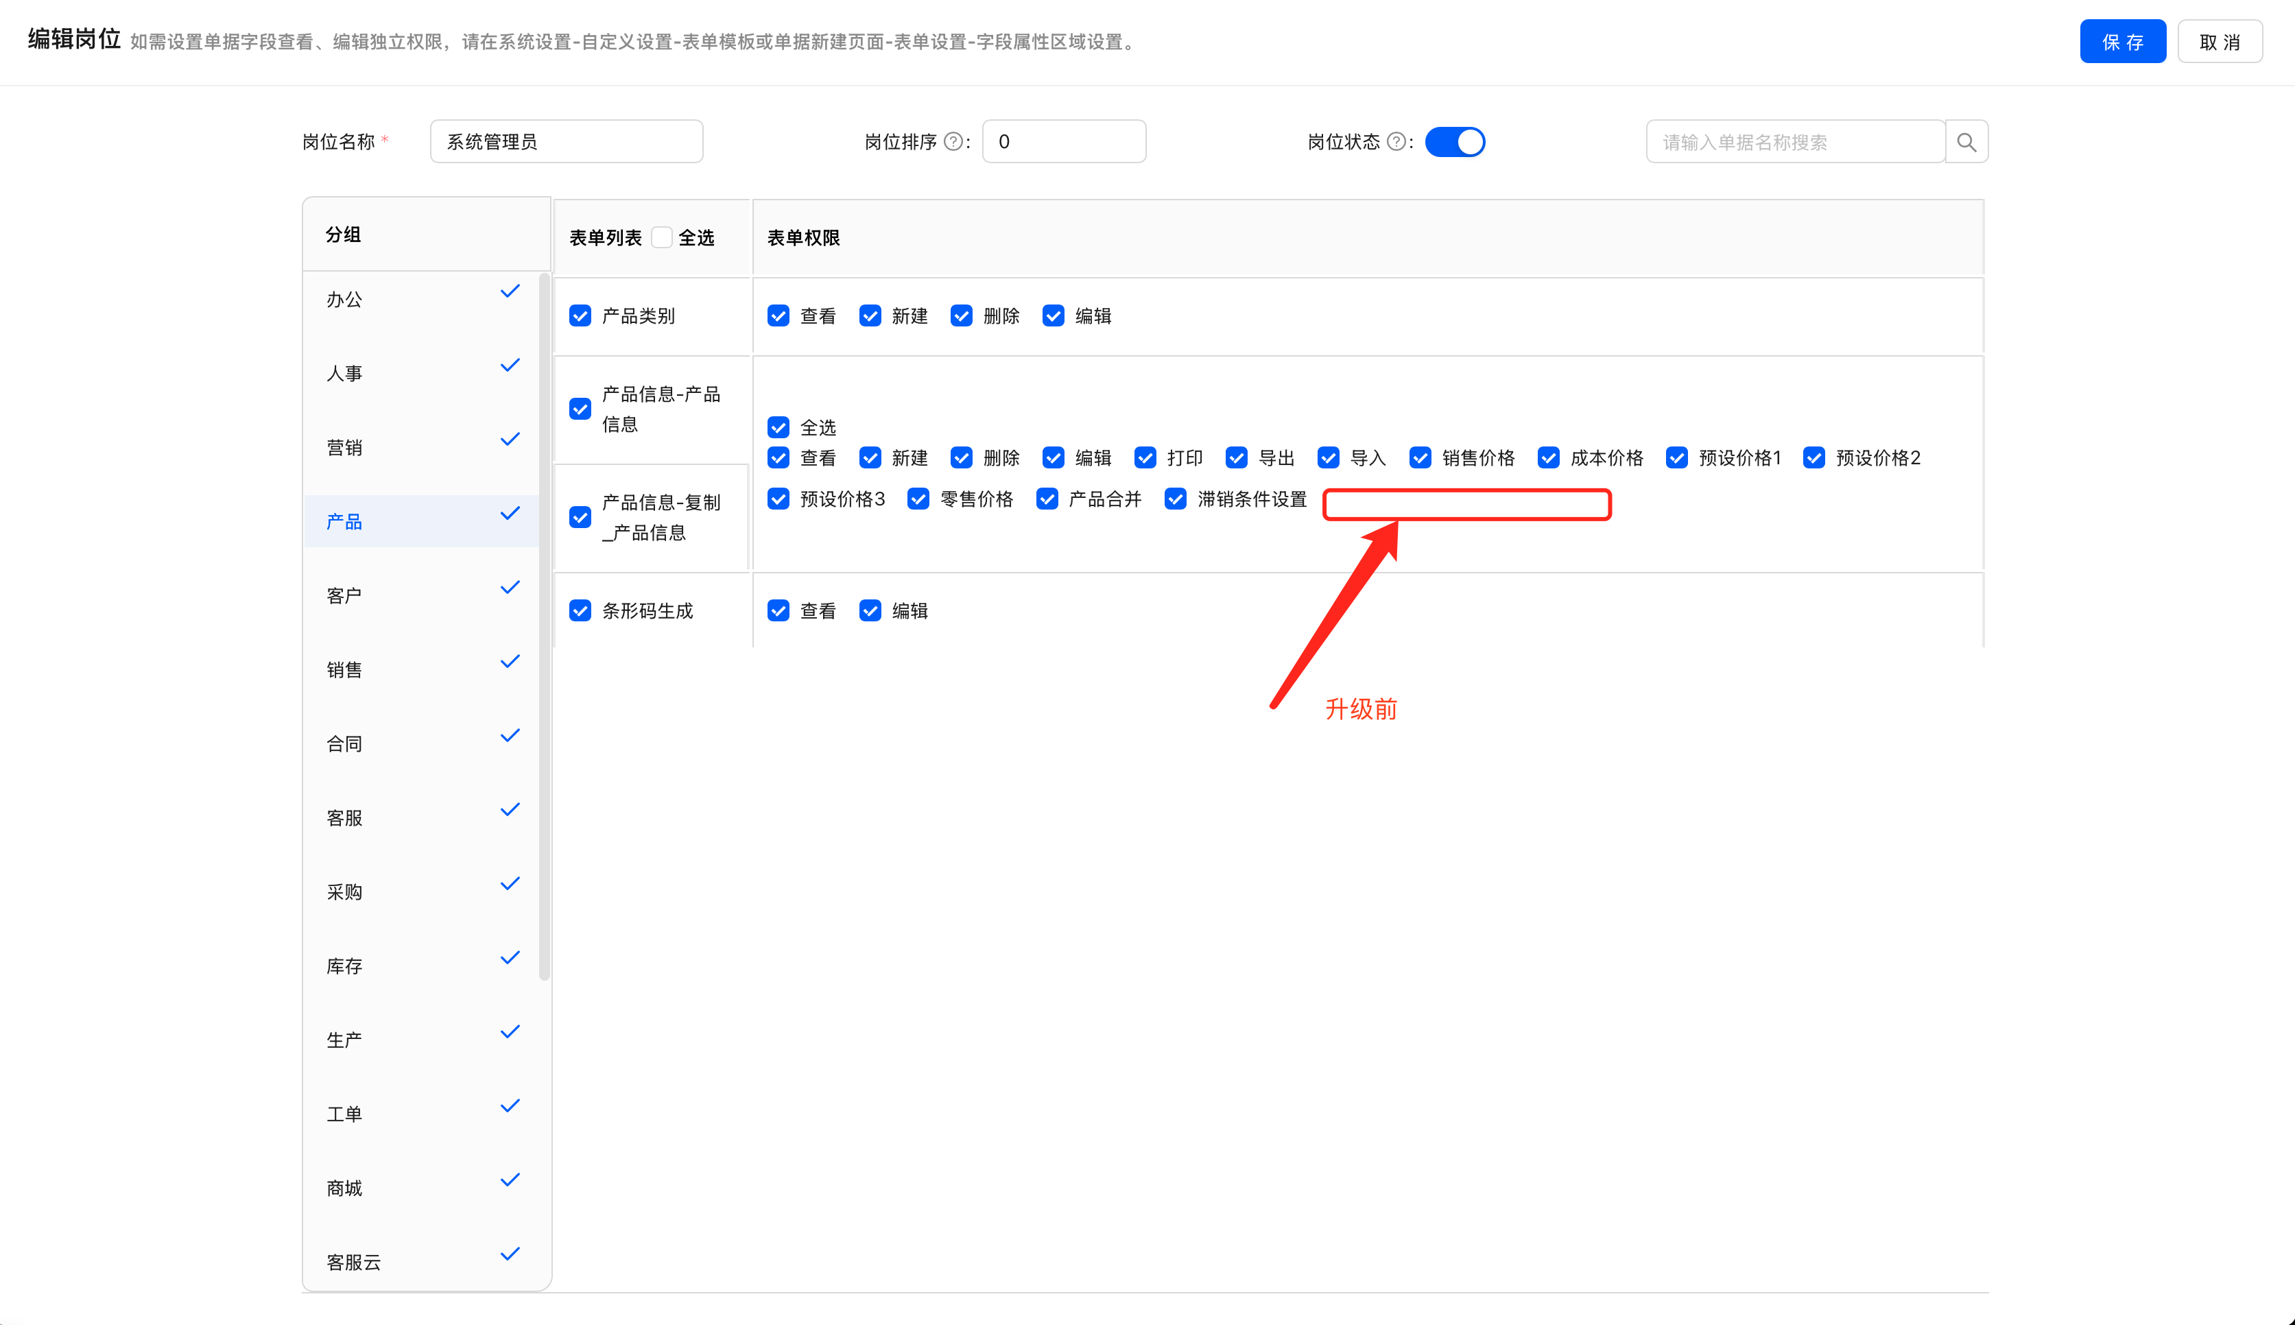This screenshot has height=1325, width=2295.
Task: Uncheck 删除 in the 产品类别 row
Action: 961,315
